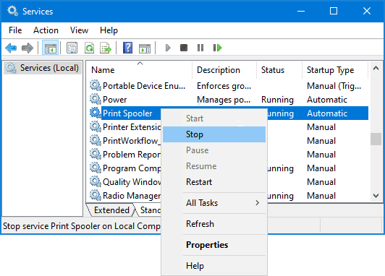
Task: Choose Restart in the context menu
Action: click(x=214, y=182)
